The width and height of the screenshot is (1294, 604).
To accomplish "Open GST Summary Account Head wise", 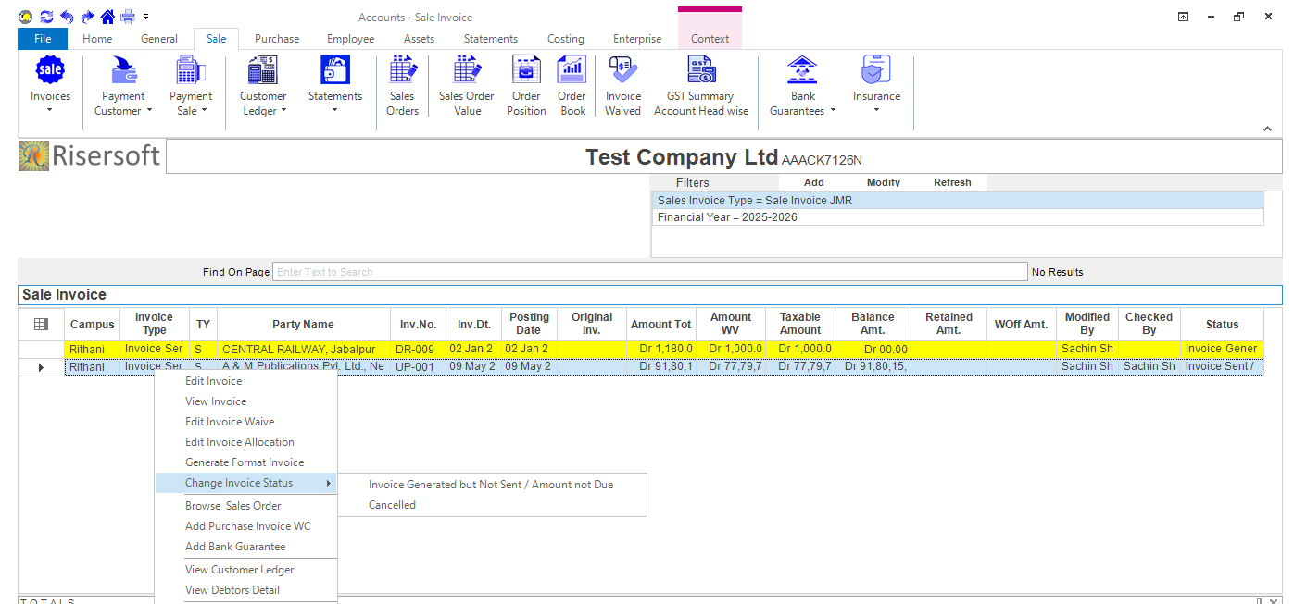I will [700, 70].
